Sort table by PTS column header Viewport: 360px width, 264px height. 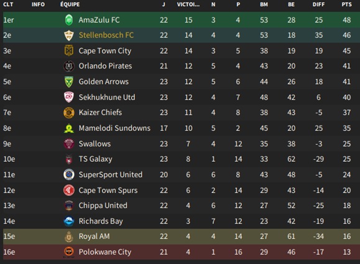point(346,4)
